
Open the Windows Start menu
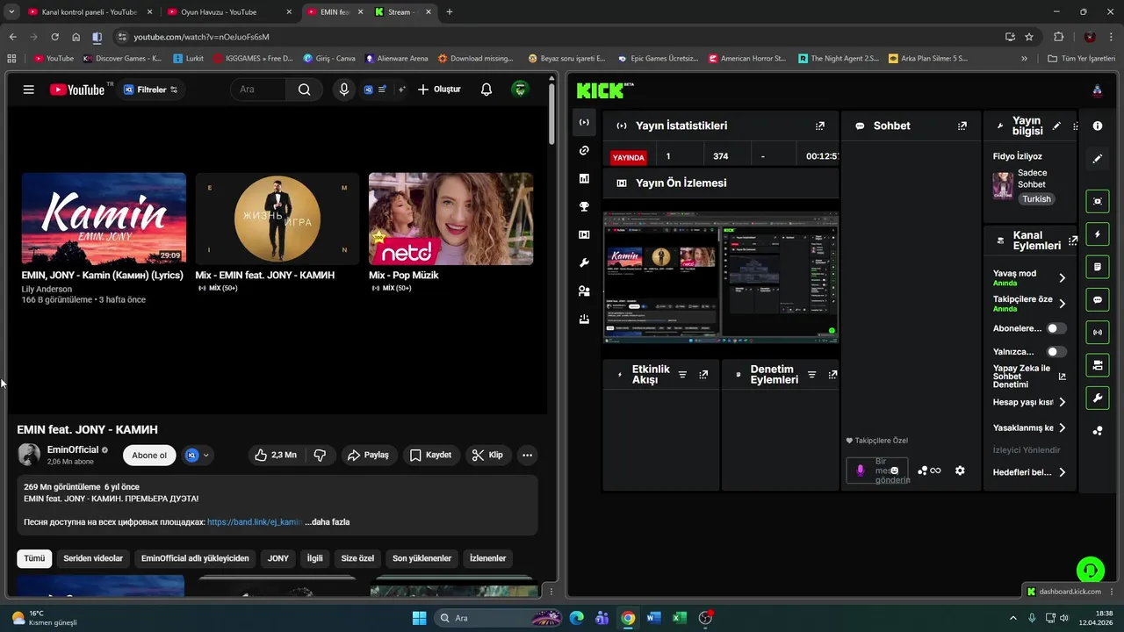pos(419,618)
